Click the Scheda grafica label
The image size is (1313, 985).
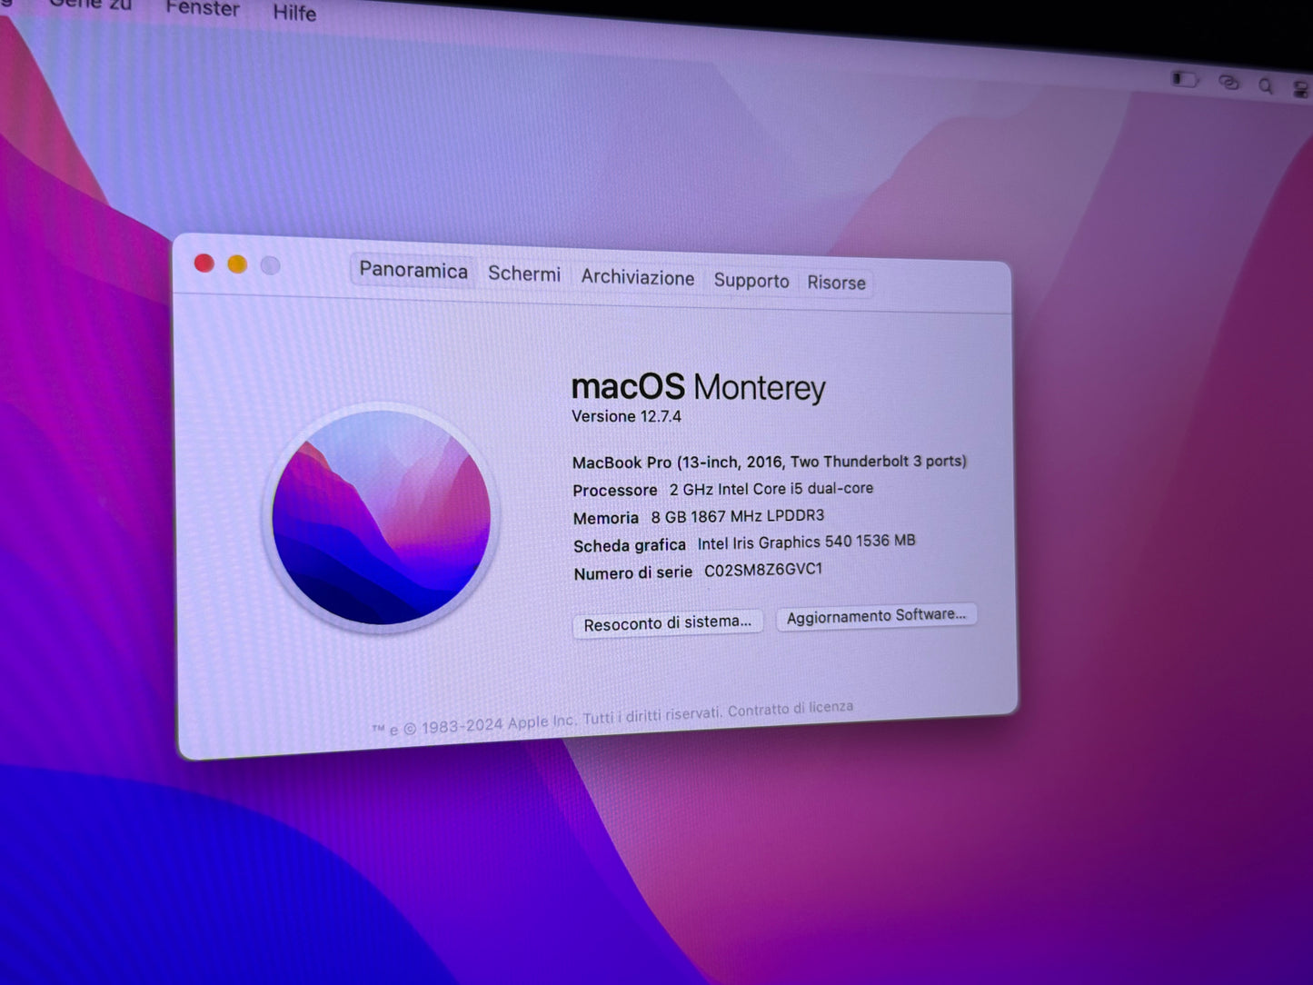pos(630,545)
